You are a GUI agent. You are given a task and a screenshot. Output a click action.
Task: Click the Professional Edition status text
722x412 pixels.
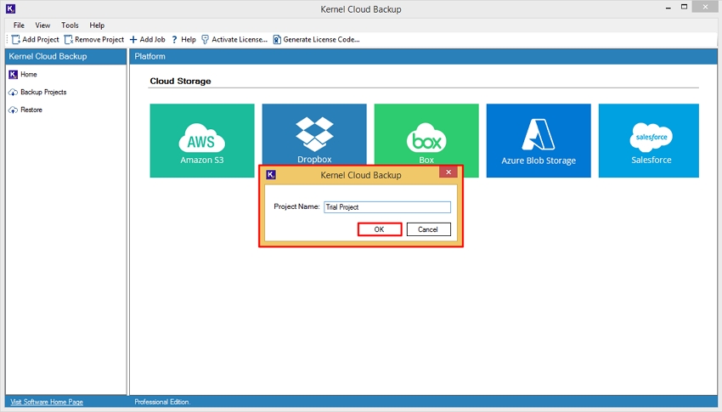162,402
